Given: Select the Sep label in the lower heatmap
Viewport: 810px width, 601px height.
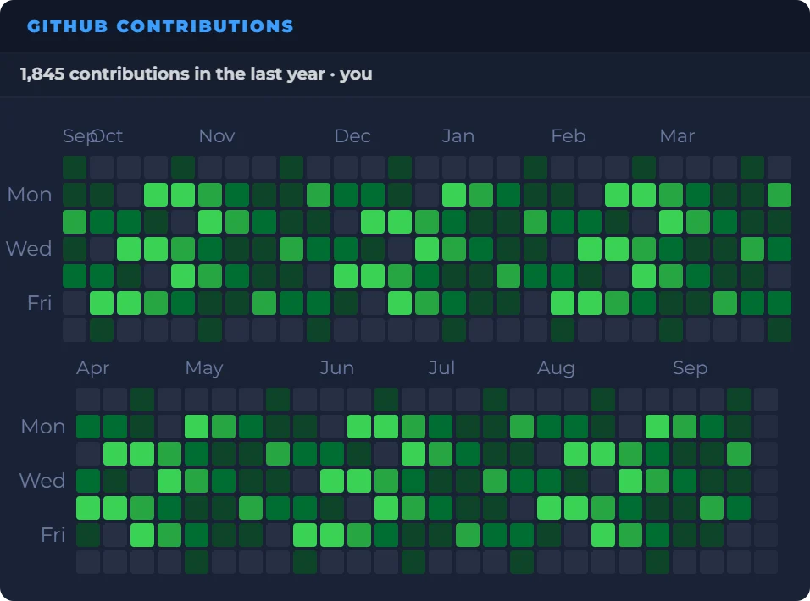Looking at the screenshot, I should (691, 368).
